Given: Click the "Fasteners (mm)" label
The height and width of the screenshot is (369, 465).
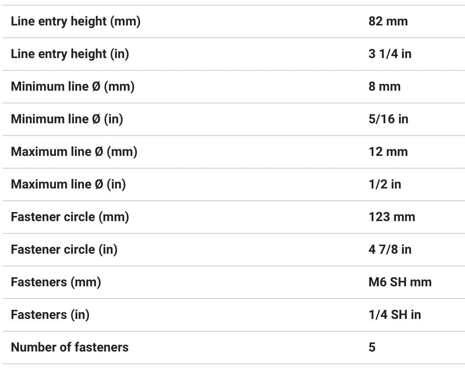Looking at the screenshot, I should pos(56,282).
